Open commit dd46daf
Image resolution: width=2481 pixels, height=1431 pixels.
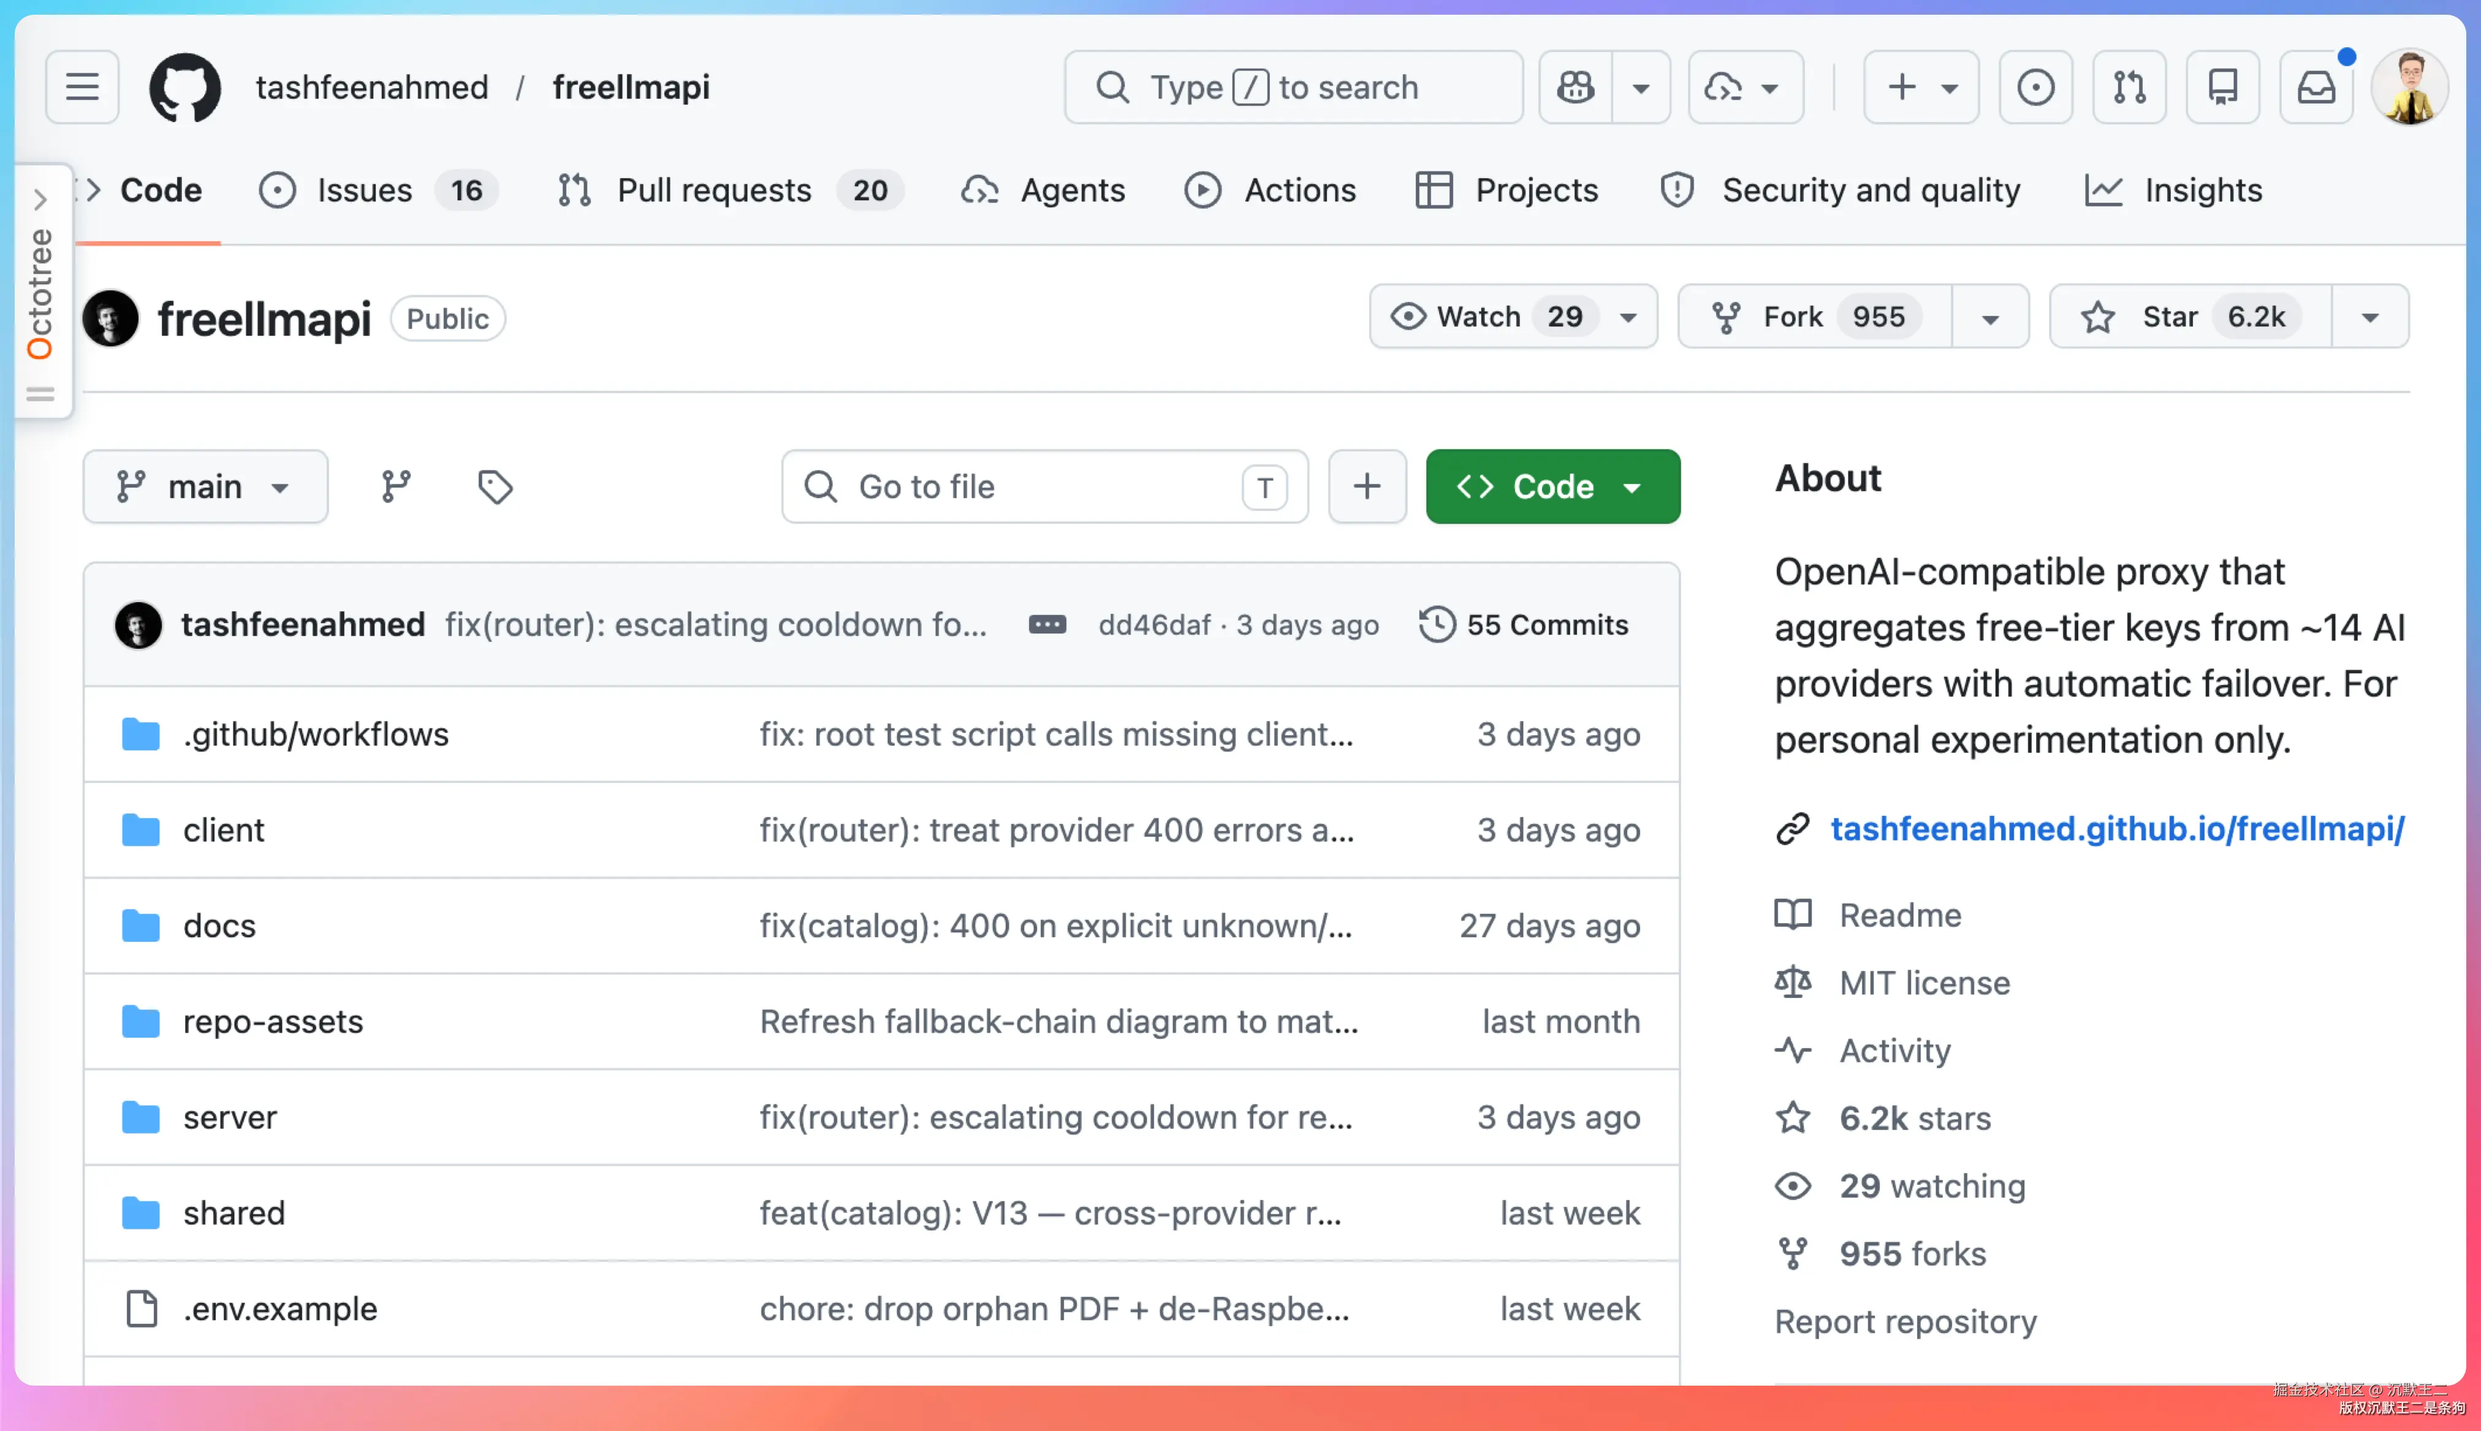[1155, 625]
